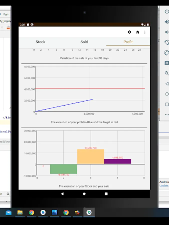Click the purple bar labeled 4,695,950
Image resolution: width=169 pixels, height=225 pixels.
coord(118,161)
